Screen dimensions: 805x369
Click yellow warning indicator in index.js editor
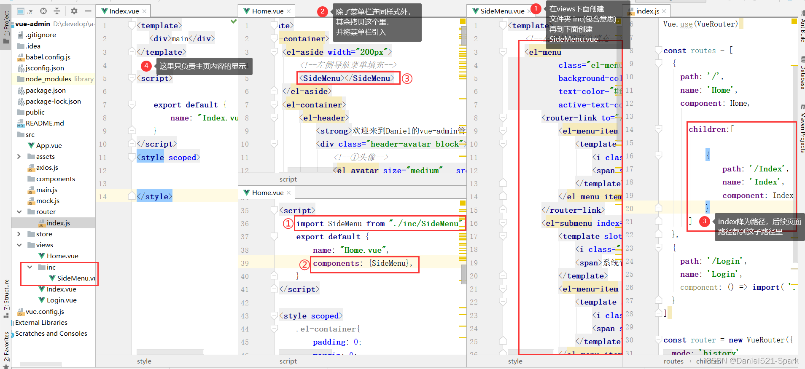pos(794,21)
